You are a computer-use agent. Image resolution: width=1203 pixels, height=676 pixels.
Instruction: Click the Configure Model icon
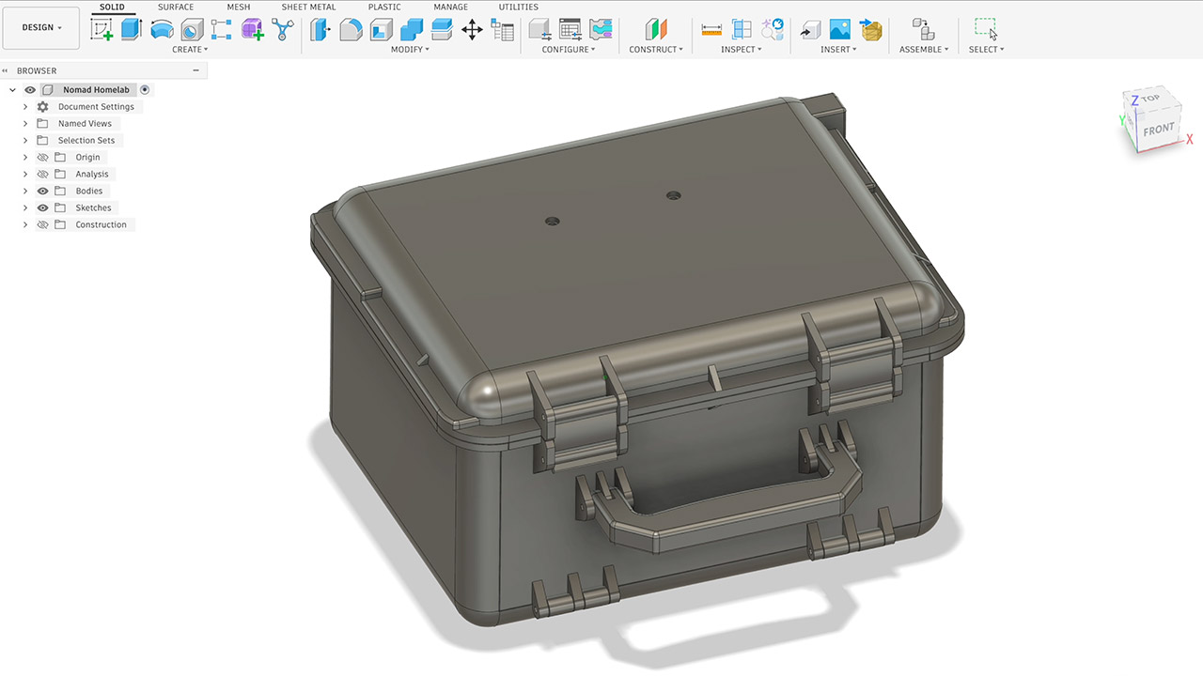pyautogui.click(x=540, y=29)
